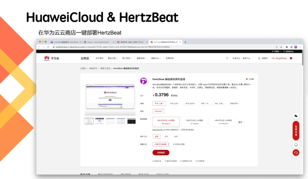This screenshot has width=308, height=179.
Task: Select region 华东-上海二
Action: coord(219,103)
